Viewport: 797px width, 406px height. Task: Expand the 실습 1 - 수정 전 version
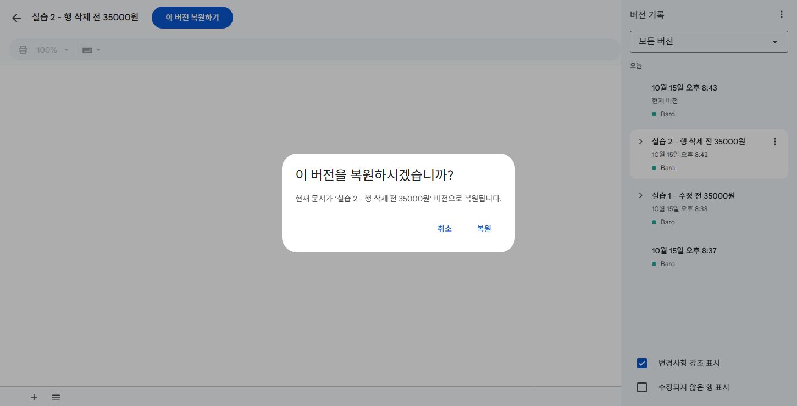tap(640, 195)
